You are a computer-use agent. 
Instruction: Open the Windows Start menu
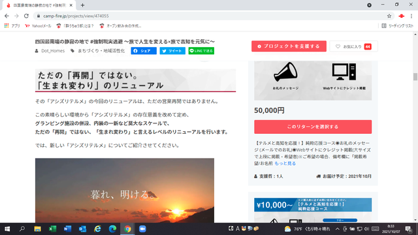coord(7,229)
